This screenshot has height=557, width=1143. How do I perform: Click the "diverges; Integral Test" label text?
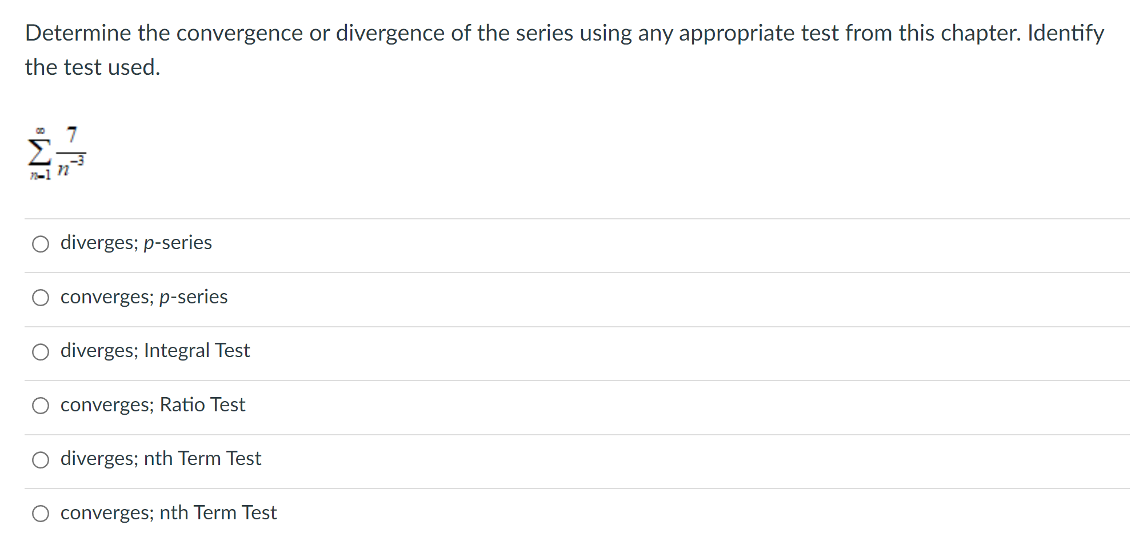point(155,350)
